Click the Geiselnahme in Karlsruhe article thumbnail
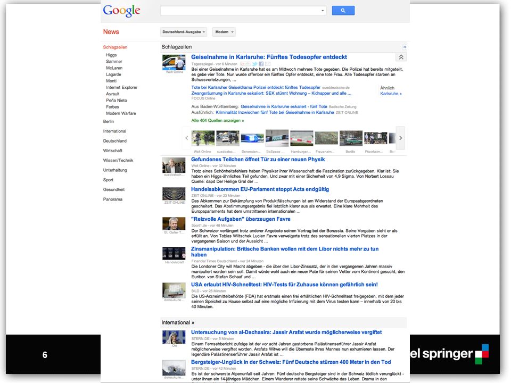 tap(174, 63)
